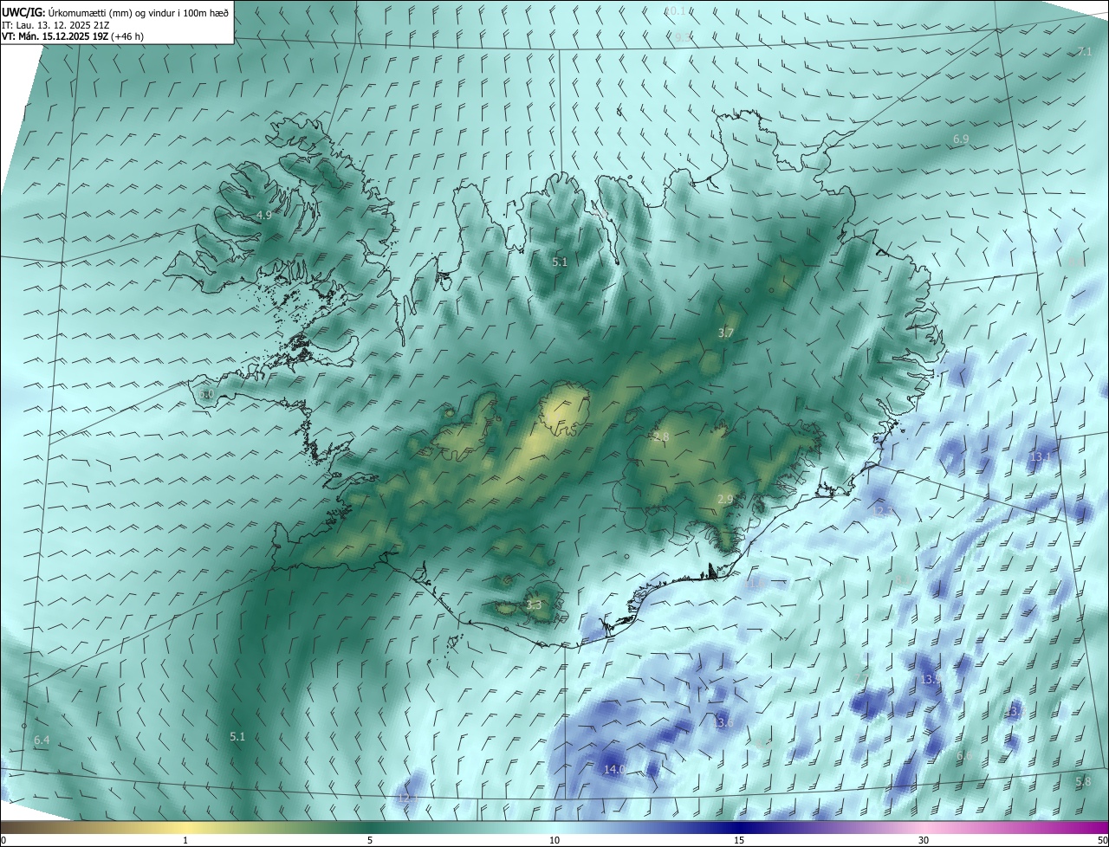The height and width of the screenshot is (847, 1109).
Task: Click the 30 tick label on color scale
Action: [x=924, y=841]
